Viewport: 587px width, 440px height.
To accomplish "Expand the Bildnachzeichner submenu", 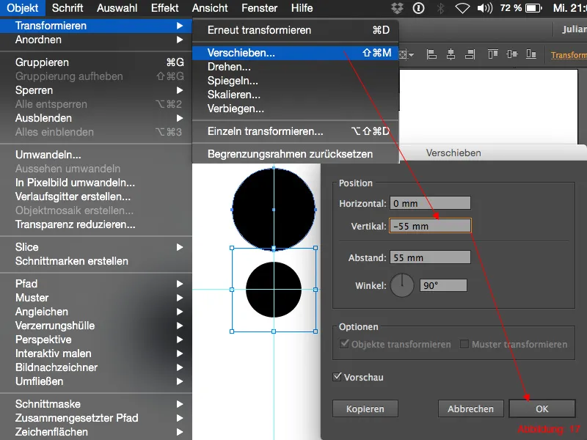I will [96, 367].
